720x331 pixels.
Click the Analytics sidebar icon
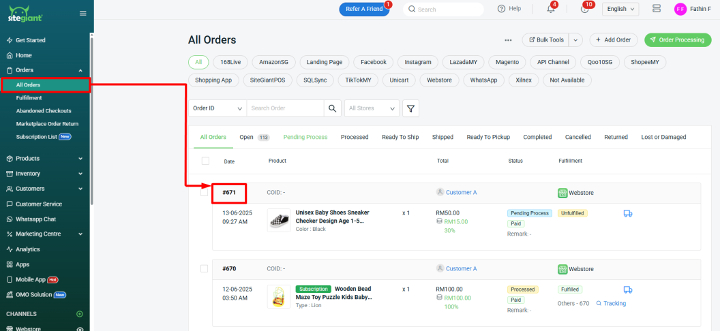[10, 249]
